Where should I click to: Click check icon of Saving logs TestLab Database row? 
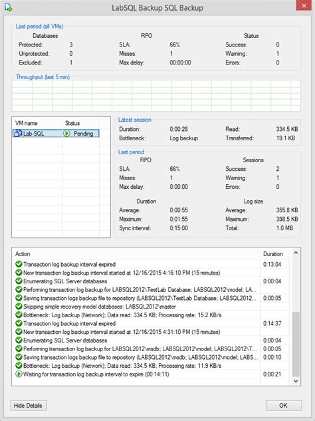(x=19, y=298)
